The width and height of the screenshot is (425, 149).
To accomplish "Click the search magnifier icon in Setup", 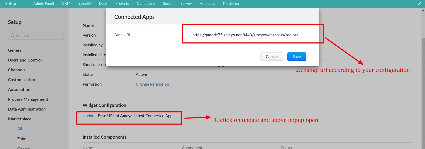I will click(x=13, y=35).
